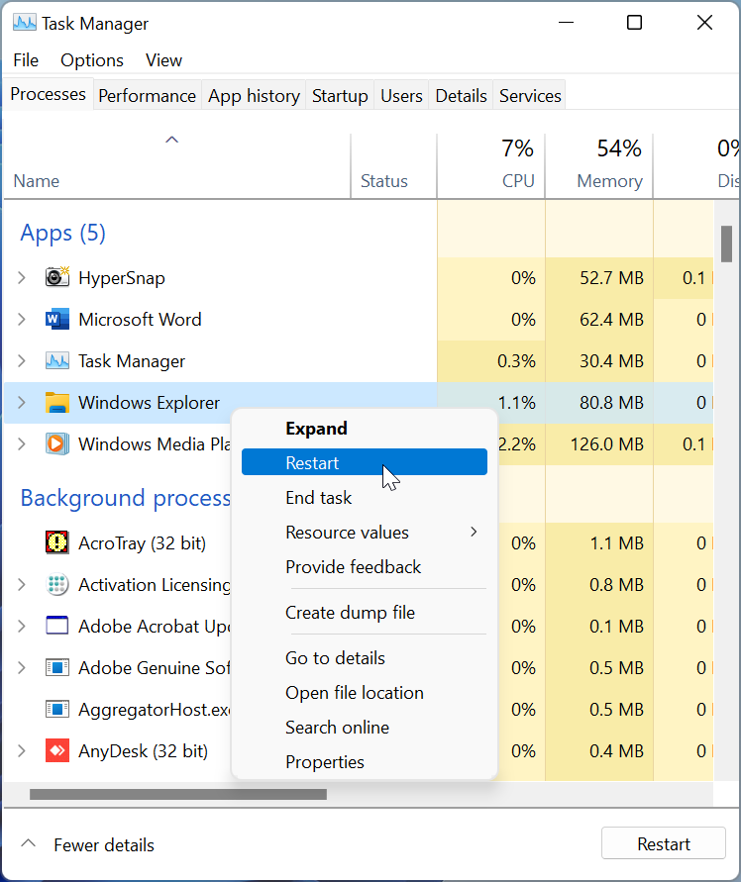Select End task from context menu
741x882 pixels.
click(365, 497)
